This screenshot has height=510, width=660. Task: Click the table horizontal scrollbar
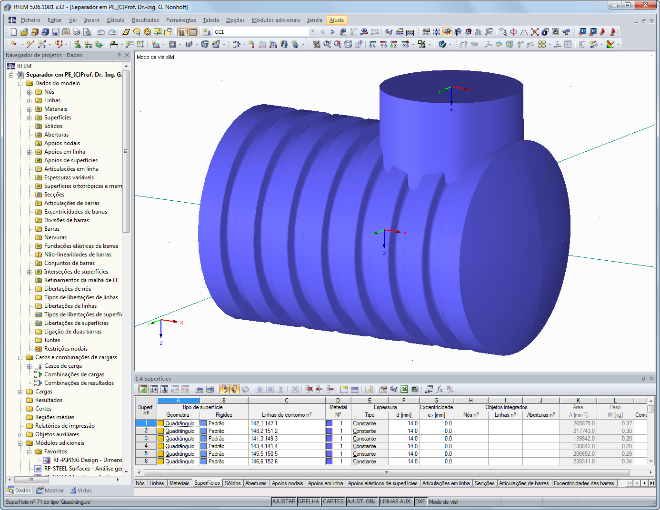387,472
